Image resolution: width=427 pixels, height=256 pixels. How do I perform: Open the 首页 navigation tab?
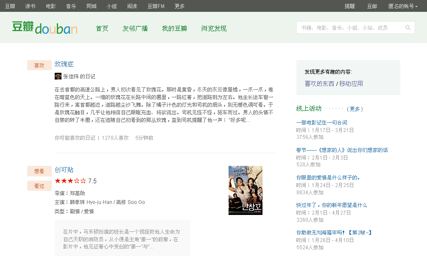click(x=102, y=28)
